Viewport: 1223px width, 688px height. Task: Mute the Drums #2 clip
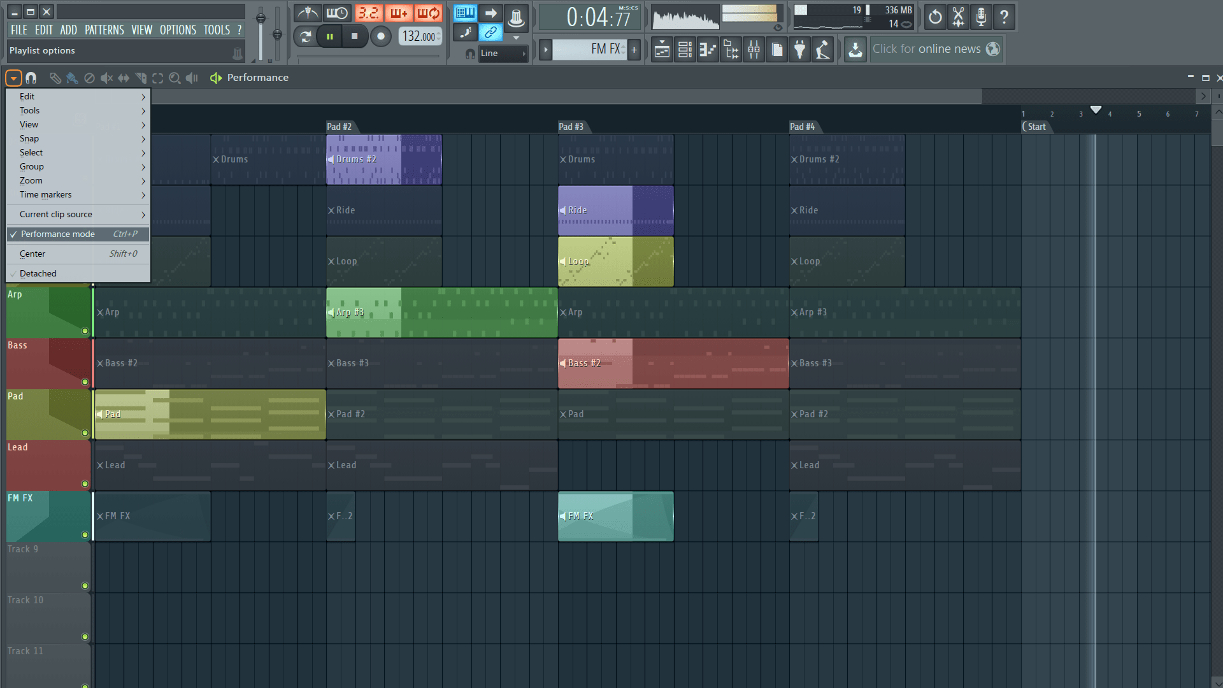[331, 159]
